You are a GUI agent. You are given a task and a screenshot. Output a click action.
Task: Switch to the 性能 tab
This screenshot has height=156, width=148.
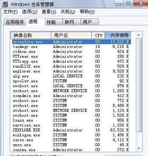(x=54, y=22)
